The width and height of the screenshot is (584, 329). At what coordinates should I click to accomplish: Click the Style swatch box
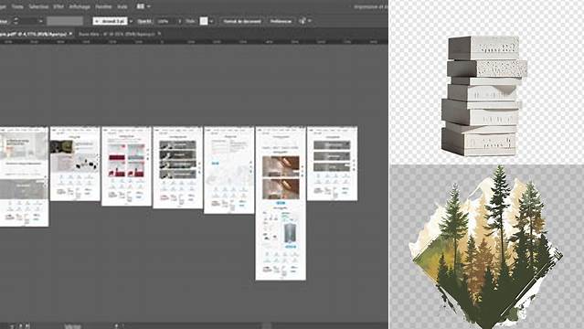click(x=204, y=21)
